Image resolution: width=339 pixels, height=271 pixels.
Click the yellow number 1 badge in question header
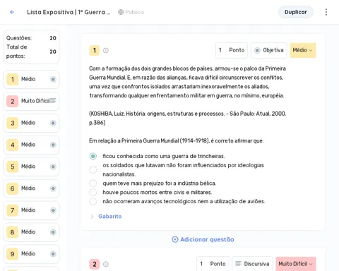(95, 50)
